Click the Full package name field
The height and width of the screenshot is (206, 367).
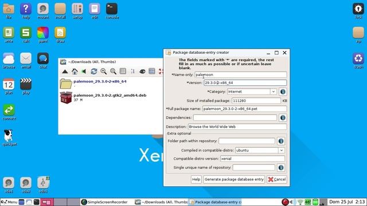click(x=244, y=109)
